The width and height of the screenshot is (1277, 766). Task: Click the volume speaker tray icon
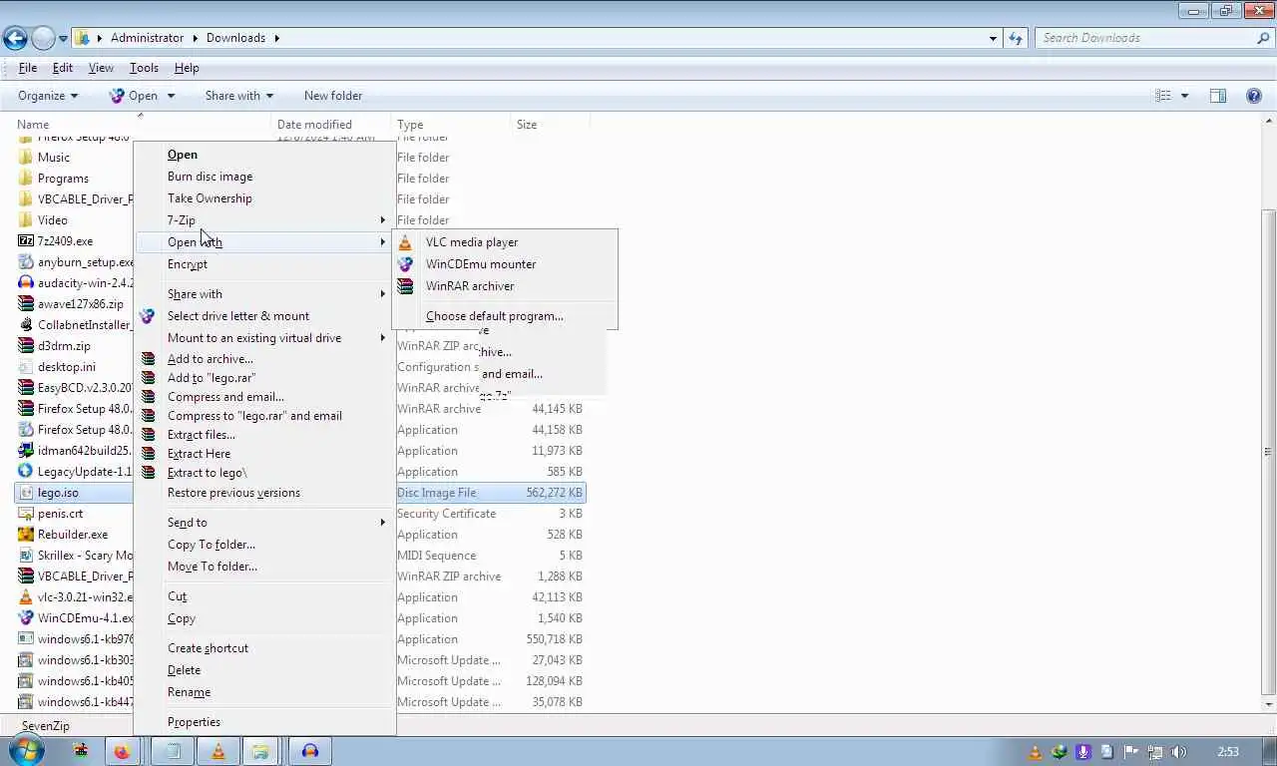click(x=1178, y=752)
